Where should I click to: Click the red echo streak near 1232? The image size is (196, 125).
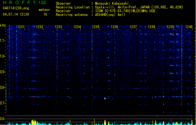34,97
